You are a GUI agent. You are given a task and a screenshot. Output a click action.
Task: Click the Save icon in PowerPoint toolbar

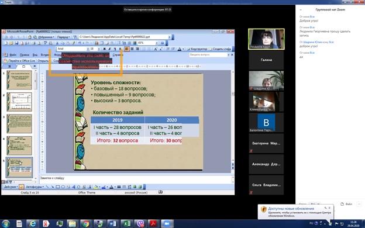coord(16,43)
